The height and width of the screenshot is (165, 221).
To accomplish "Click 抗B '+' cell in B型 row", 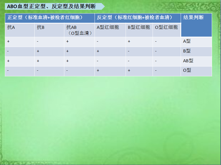I will 49,52.
